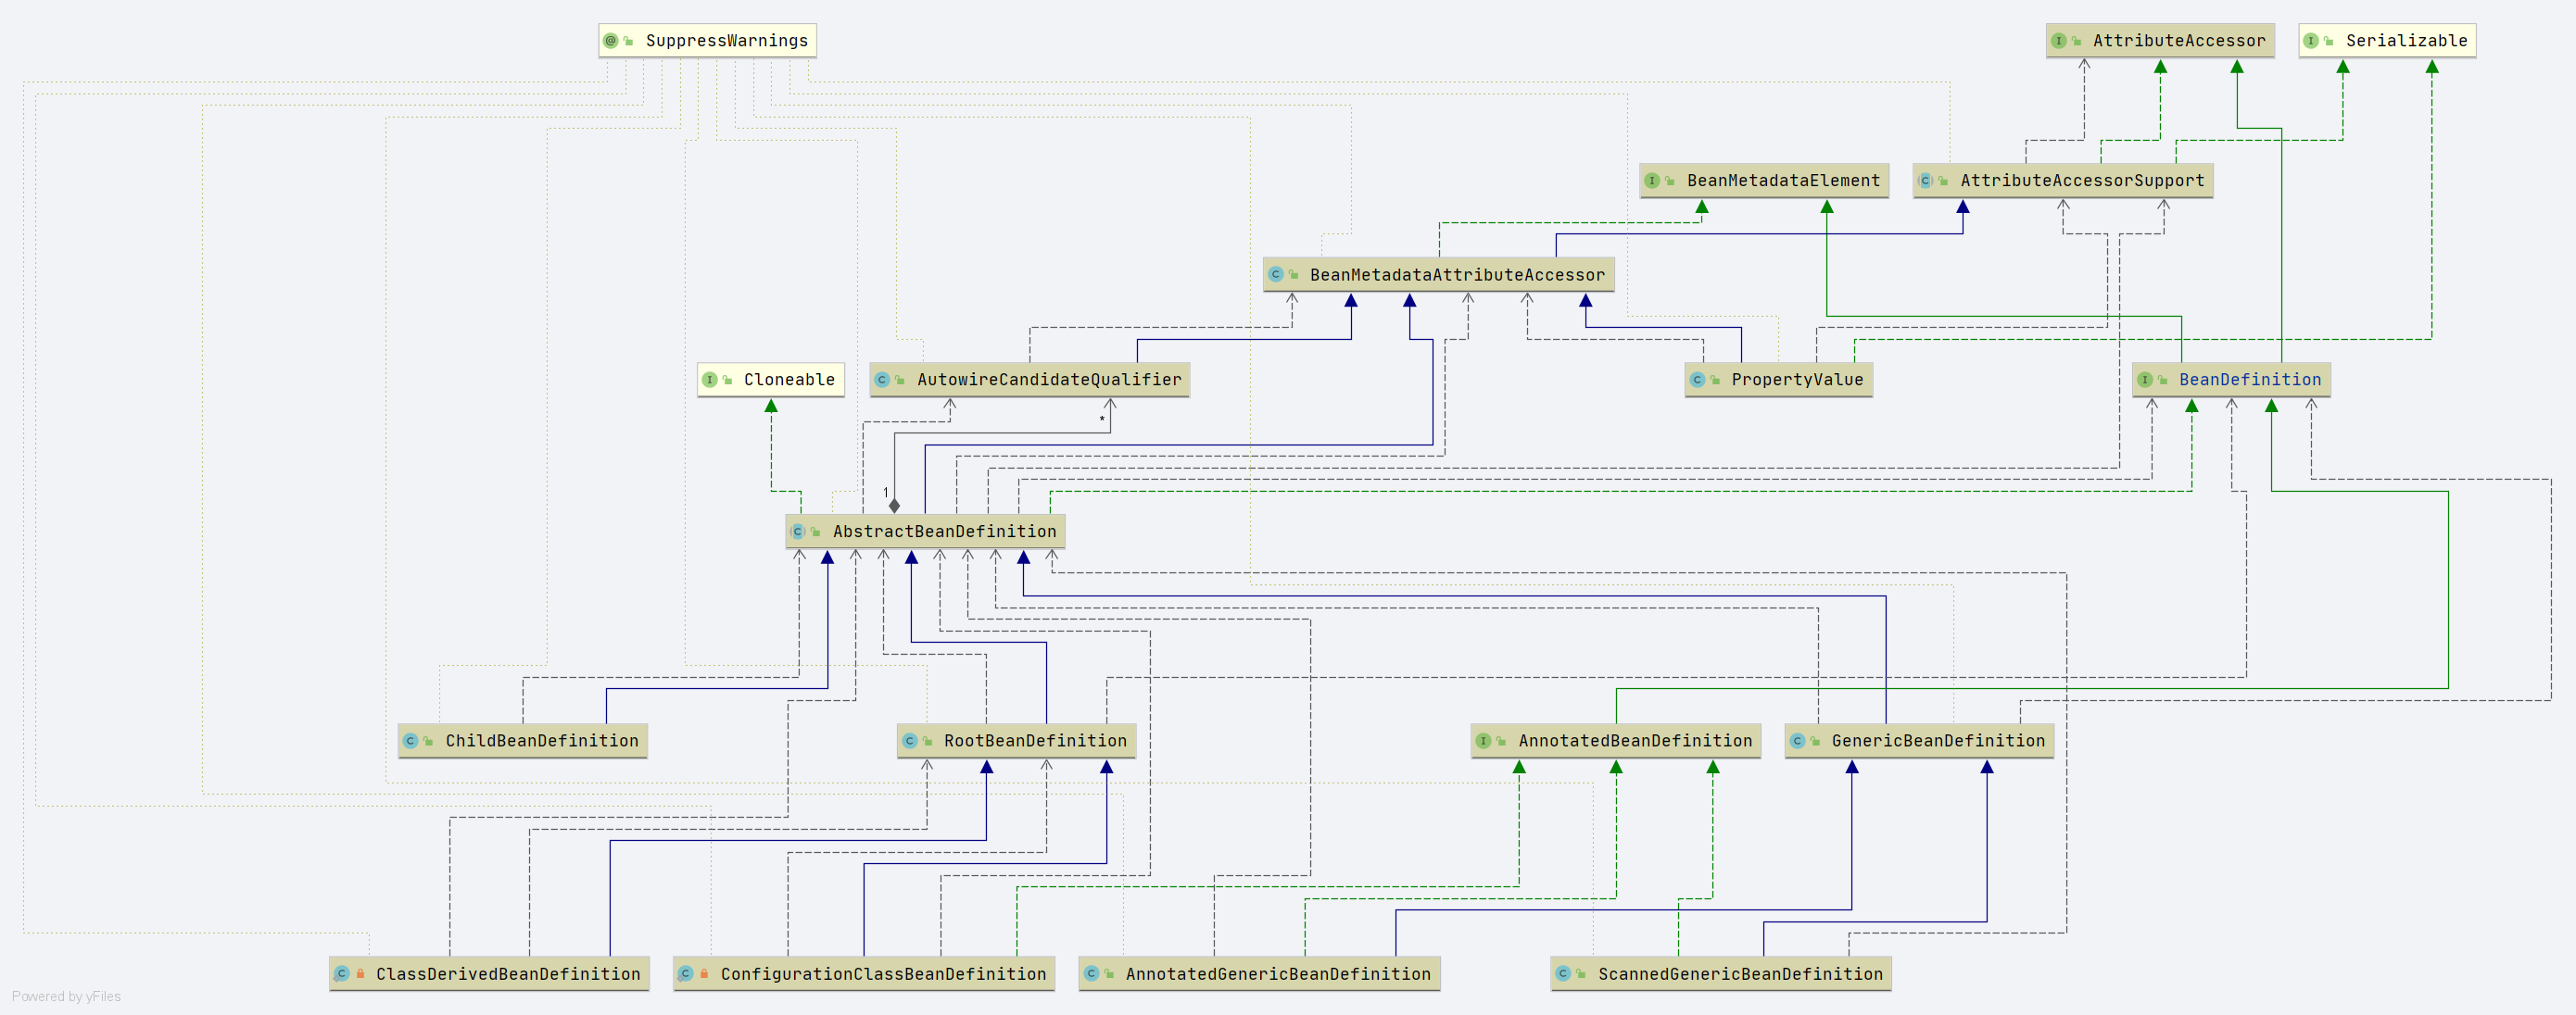Select the BeanMetadataElement interface node

point(1782,181)
